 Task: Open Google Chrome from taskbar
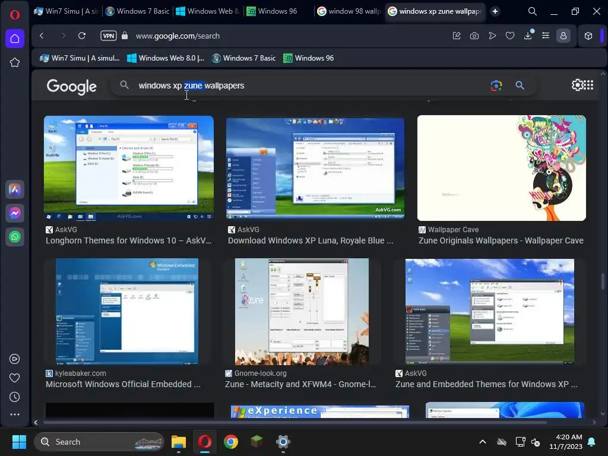pyautogui.click(x=231, y=442)
